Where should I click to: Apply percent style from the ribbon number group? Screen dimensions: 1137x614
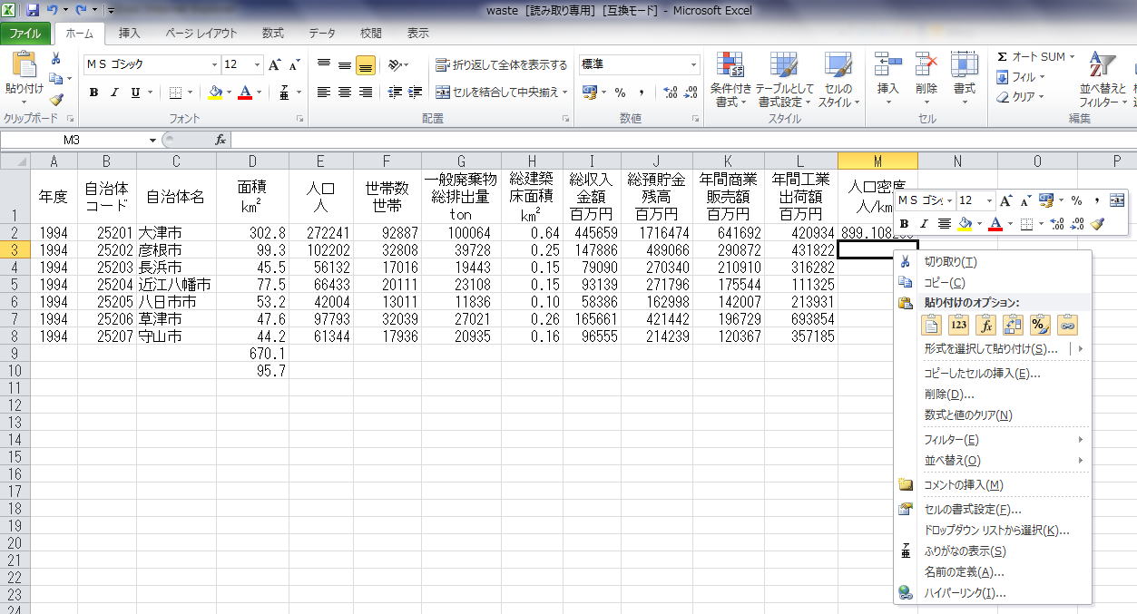621,92
